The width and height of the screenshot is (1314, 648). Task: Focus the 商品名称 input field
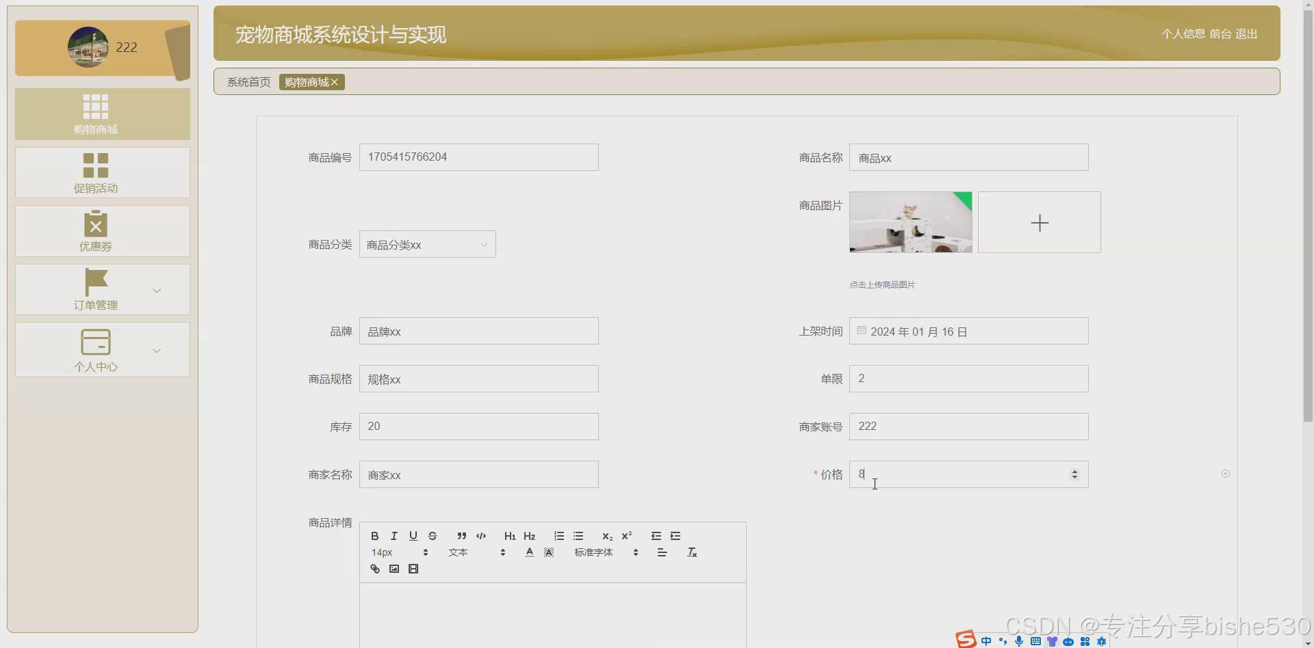point(969,157)
